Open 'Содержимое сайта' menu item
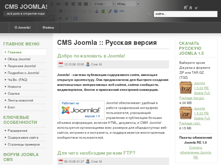This screenshot has height=165, width=221. [x=25, y=138]
